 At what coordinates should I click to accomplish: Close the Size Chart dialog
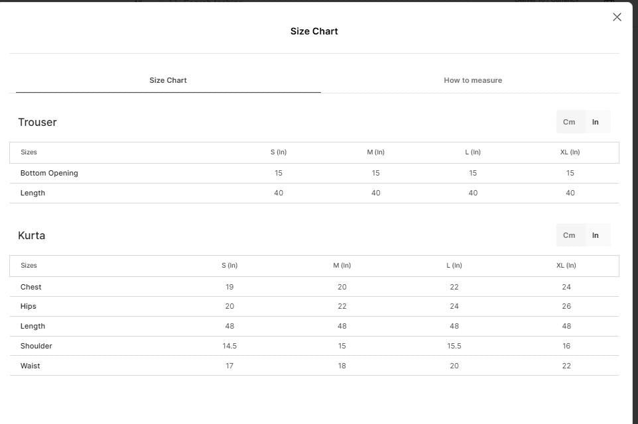tap(617, 17)
